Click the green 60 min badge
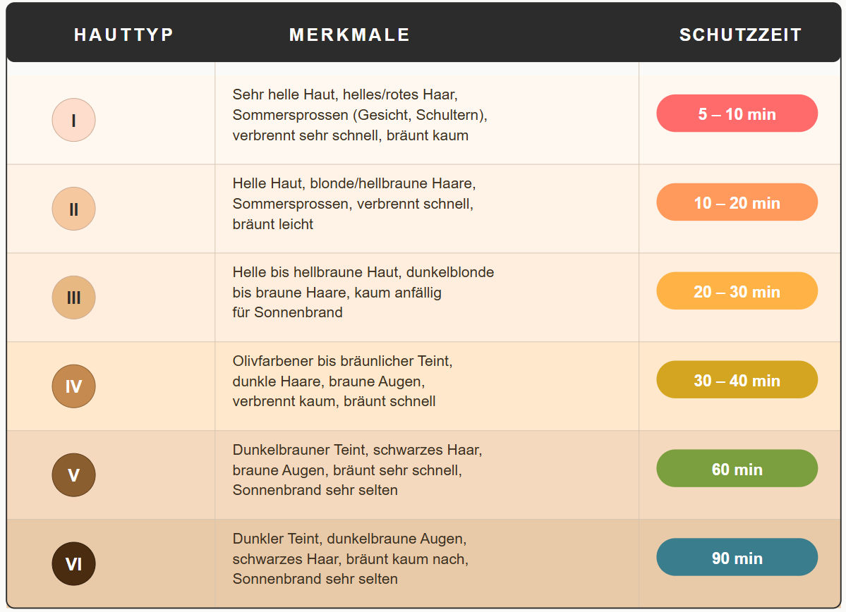846x612 pixels. coord(737,469)
